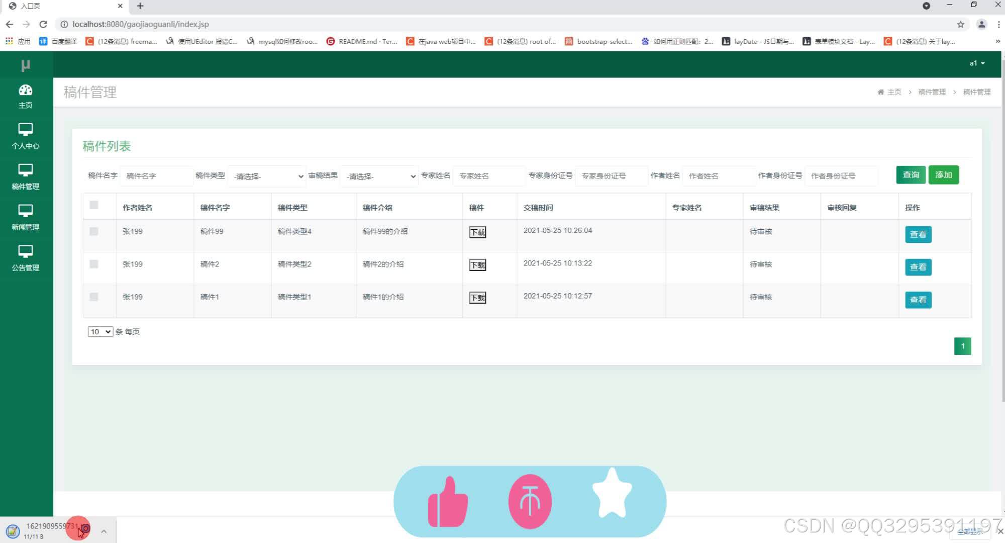This screenshot has height=543, width=1005.
Task: Select timestamp 2021-05-25 10:12:57
Action: pyautogui.click(x=558, y=296)
